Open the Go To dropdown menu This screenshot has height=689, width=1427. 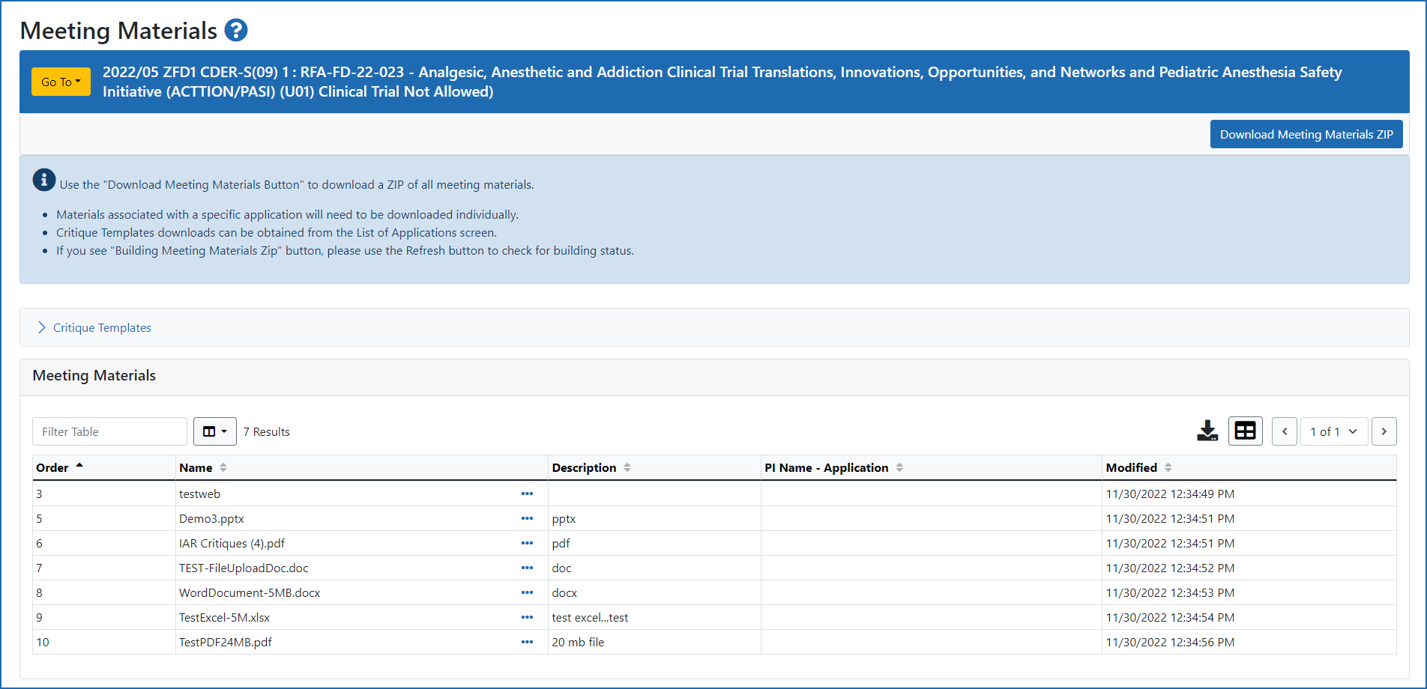click(x=61, y=82)
